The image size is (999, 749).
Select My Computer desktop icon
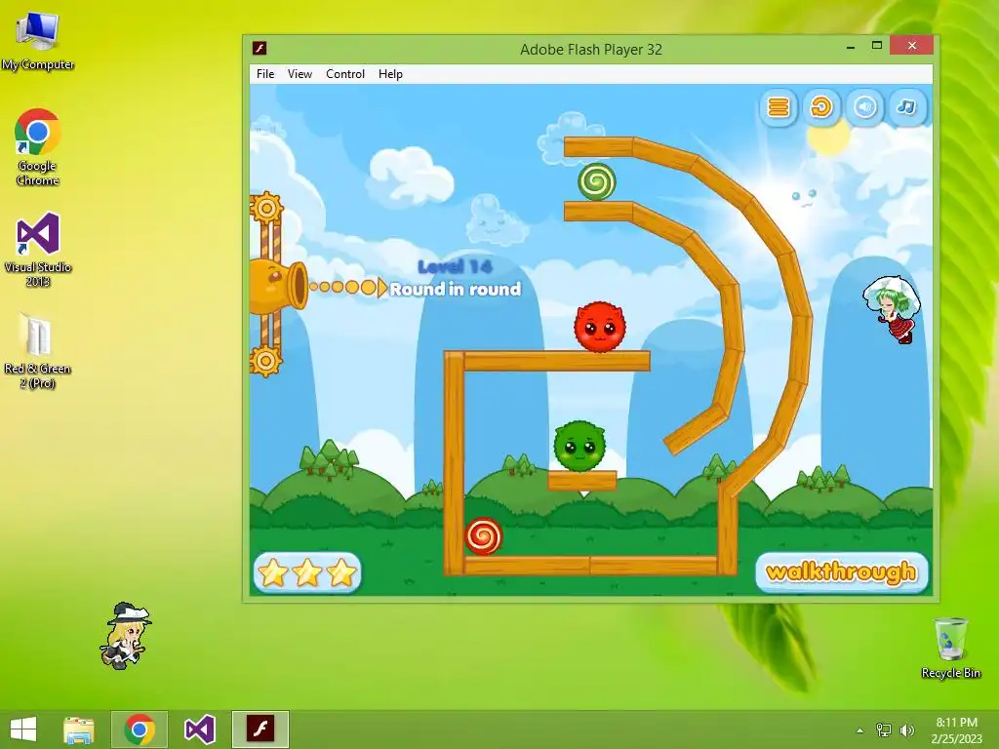(38, 42)
